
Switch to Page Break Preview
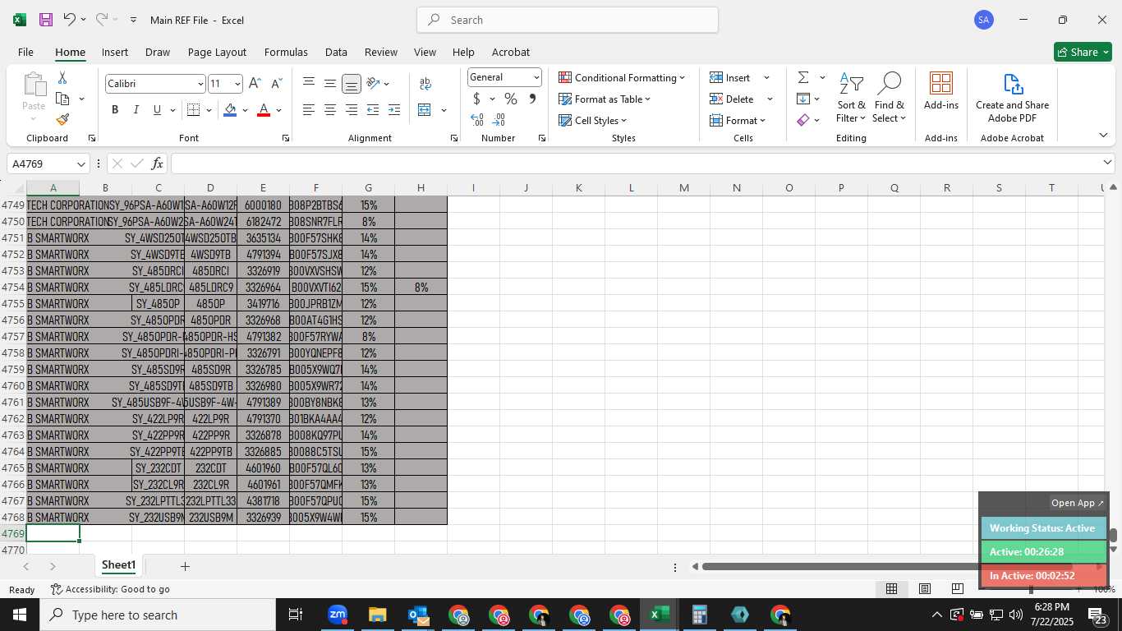(x=958, y=589)
